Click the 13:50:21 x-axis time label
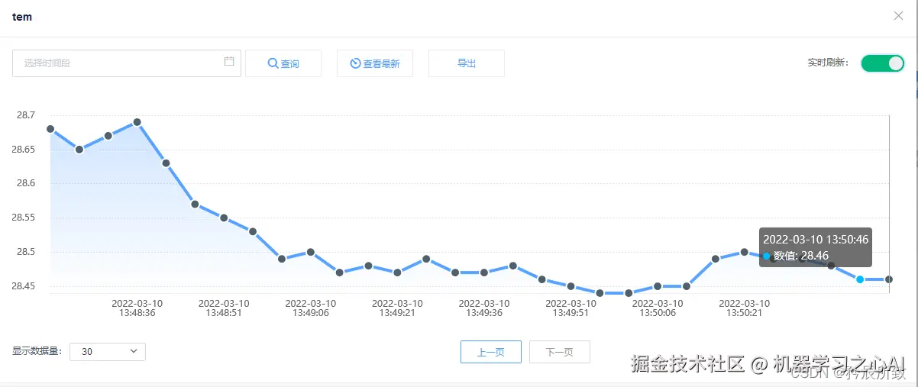918x387 pixels. tap(745, 308)
